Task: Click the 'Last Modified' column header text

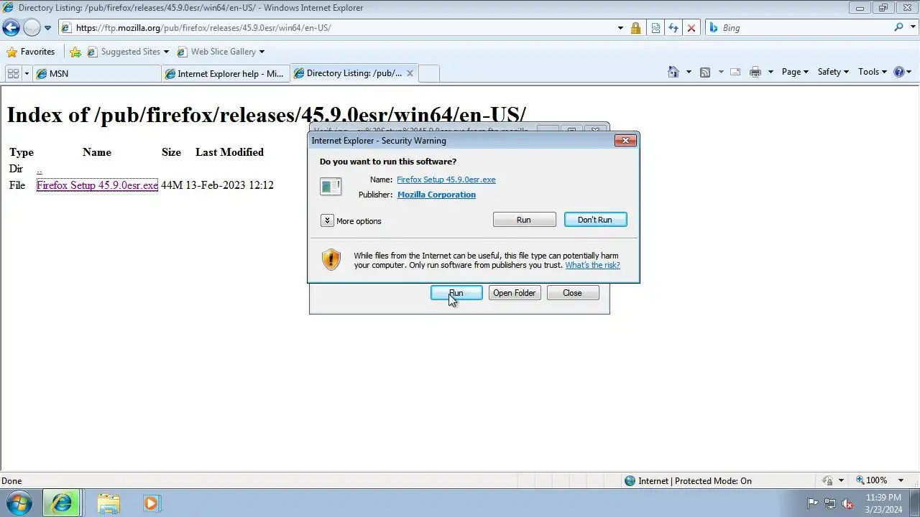Action: tap(229, 152)
